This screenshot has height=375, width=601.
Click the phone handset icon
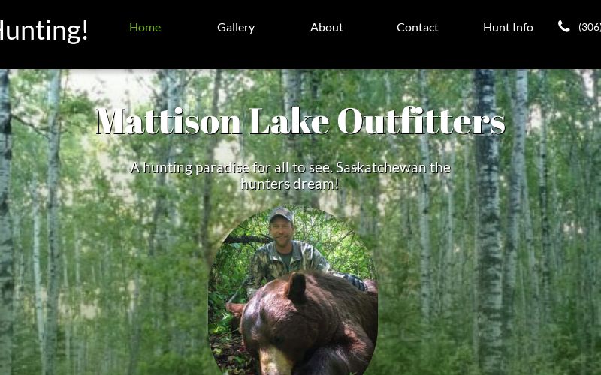click(563, 27)
